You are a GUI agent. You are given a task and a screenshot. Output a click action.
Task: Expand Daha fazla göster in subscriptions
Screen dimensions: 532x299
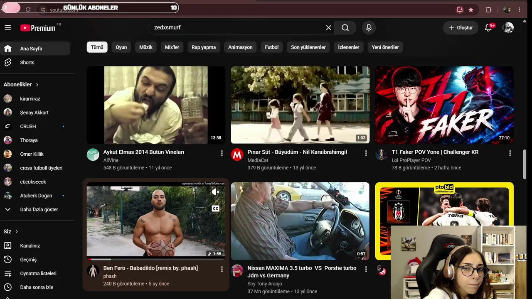[x=35, y=209]
